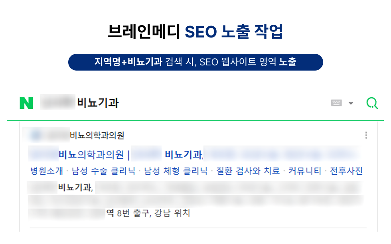This screenshot has height=244, width=391.
Task: Expand the keyboard input chevron dropdown
Action: tap(350, 103)
